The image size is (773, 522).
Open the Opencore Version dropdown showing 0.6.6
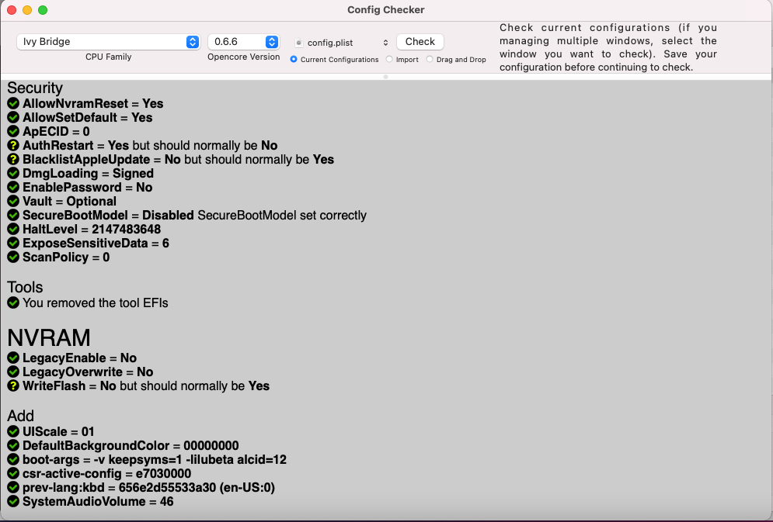coord(243,42)
